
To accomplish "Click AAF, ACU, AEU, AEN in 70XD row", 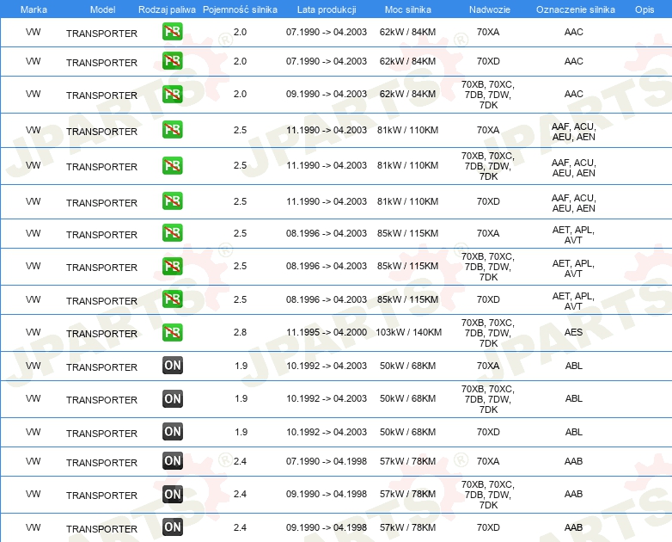I will click(573, 203).
